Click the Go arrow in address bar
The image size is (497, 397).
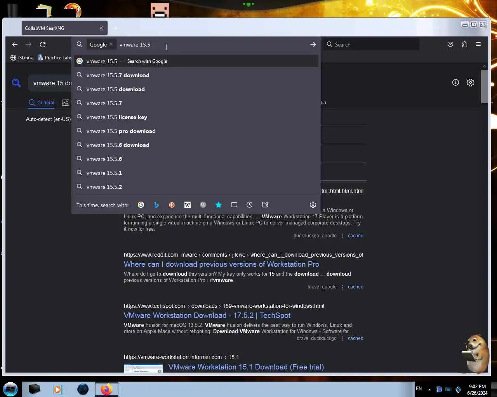313,45
